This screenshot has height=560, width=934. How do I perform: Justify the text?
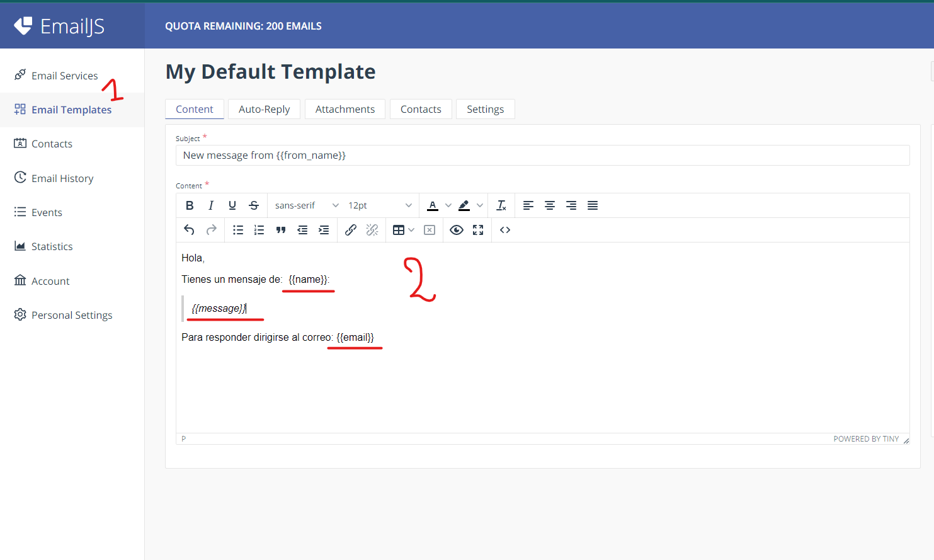(x=593, y=205)
